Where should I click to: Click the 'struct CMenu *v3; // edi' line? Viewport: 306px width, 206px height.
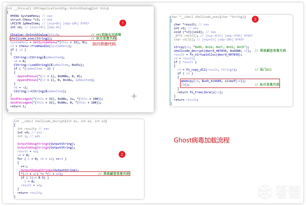point(31,20)
